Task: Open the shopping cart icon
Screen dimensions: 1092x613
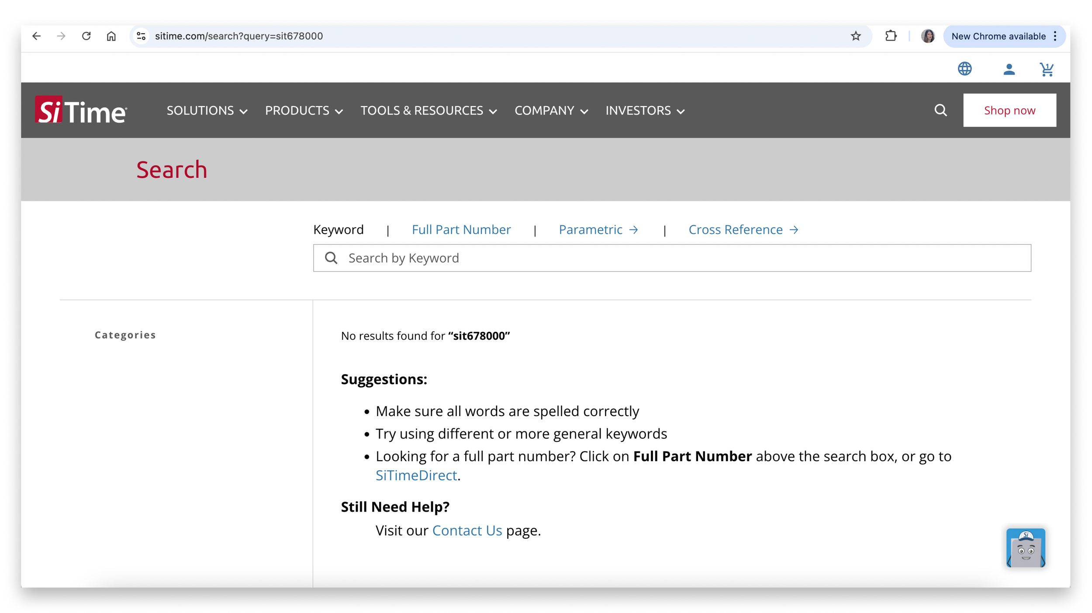Action: pos(1047,69)
